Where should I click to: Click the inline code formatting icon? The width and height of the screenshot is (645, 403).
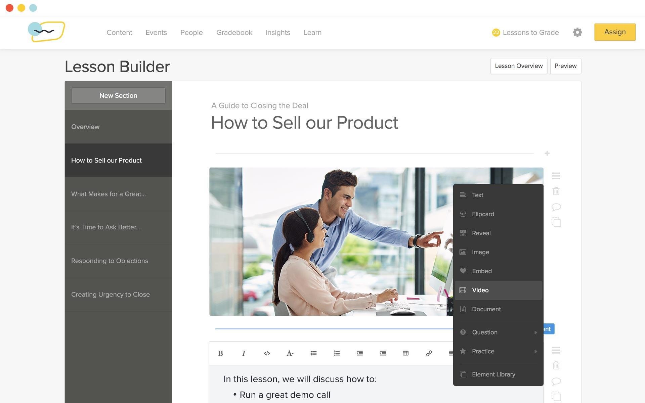point(266,354)
